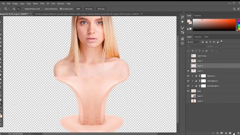The height and width of the screenshot is (135, 240).
Task: Open the Brush Settings panel icon
Action: [x=183, y=28]
